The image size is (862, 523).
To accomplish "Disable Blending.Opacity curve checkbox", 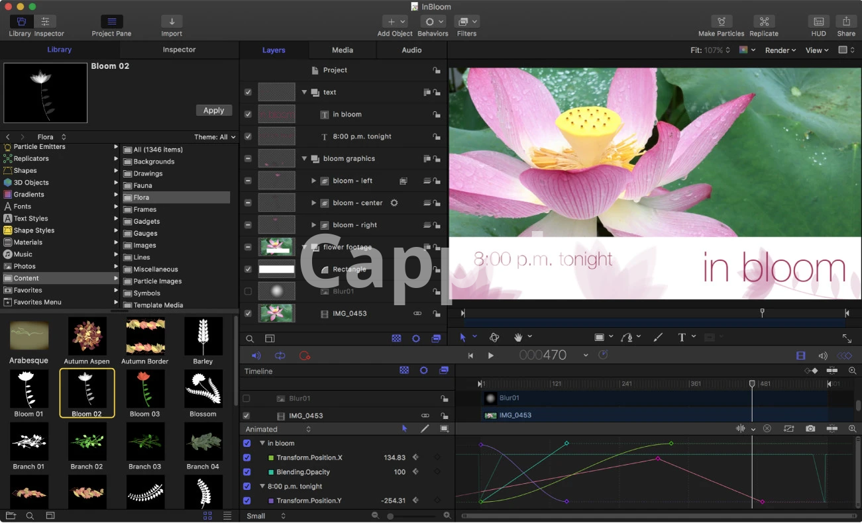I will tap(247, 472).
